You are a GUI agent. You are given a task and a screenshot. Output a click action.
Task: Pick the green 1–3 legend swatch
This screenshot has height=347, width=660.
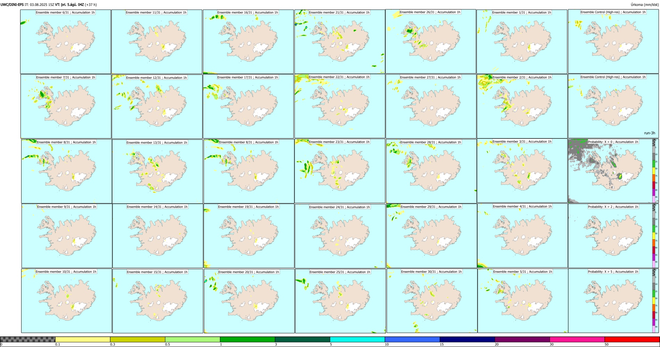coord(248,339)
